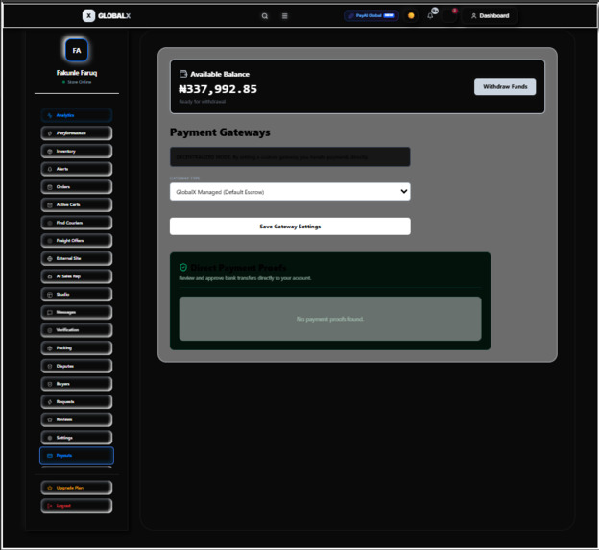Click the GlobalX logo
The width and height of the screenshot is (599, 550).
pyautogui.click(x=107, y=15)
